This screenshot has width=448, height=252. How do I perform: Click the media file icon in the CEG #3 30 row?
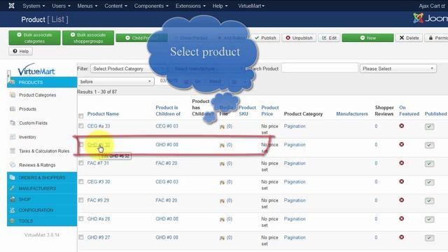tap(222, 182)
